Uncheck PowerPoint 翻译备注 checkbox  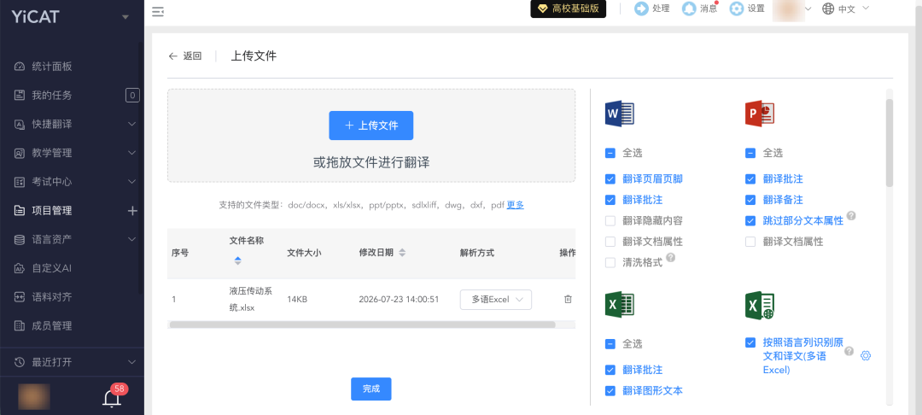pos(750,200)
